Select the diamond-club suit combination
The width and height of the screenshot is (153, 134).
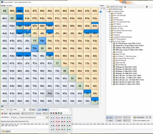click(x=52, y=129)
